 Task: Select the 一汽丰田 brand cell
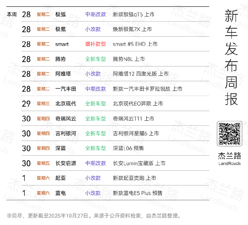coord(66,89)
